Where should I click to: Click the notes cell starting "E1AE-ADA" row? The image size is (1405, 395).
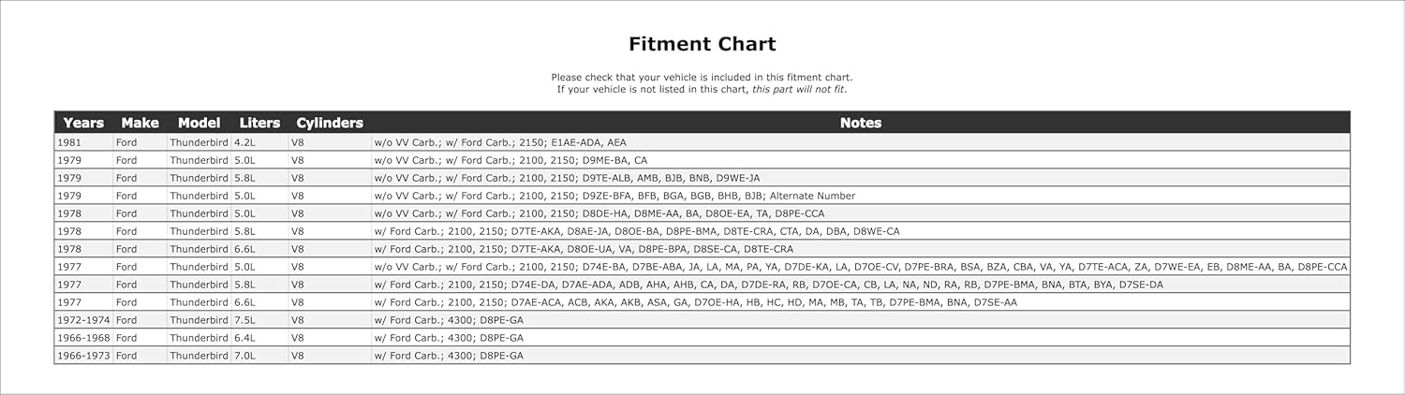500,142
